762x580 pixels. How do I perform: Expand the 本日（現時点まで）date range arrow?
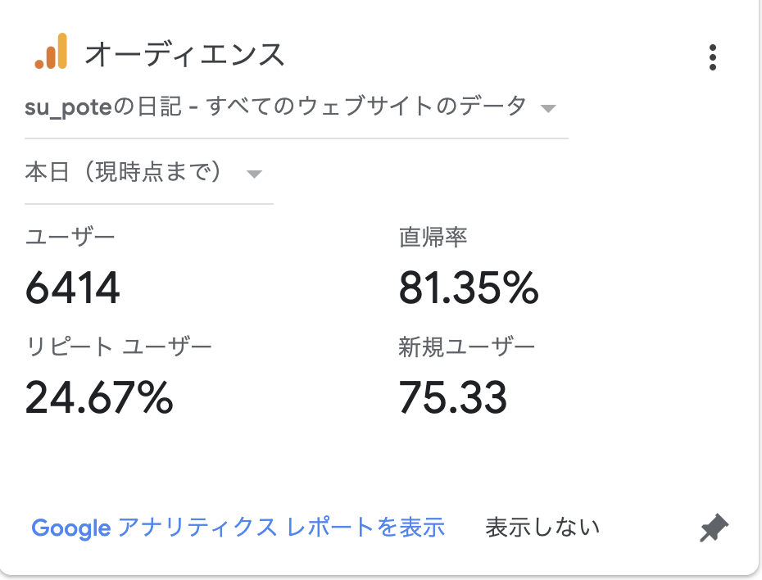[254, 174]
